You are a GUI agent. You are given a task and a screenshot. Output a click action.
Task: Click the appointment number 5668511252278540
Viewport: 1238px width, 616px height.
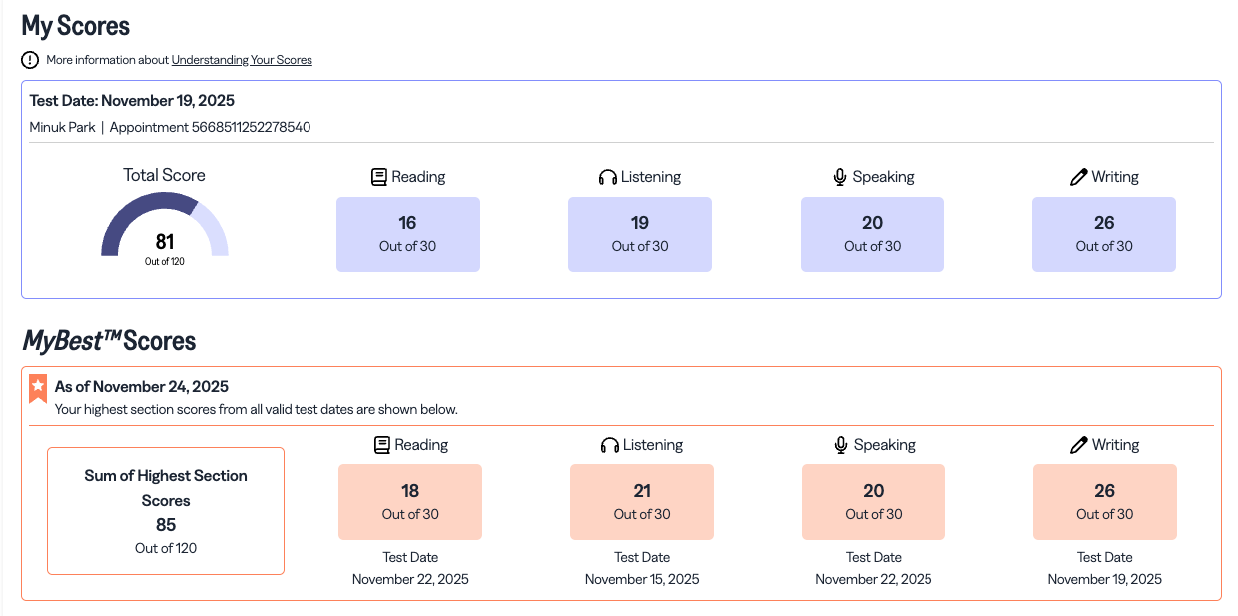(x=250, y=127)
